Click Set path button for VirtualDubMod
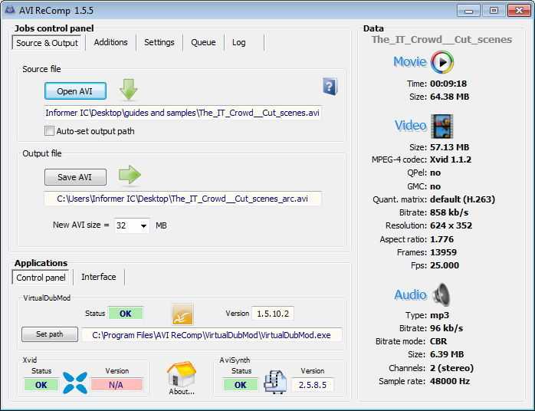The image size is (535, 411). [x=50, y=334]
